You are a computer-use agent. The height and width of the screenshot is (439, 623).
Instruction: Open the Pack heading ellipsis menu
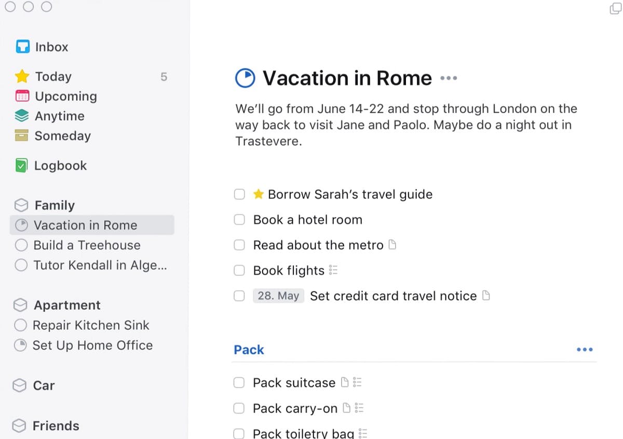[x=585, y=350]
